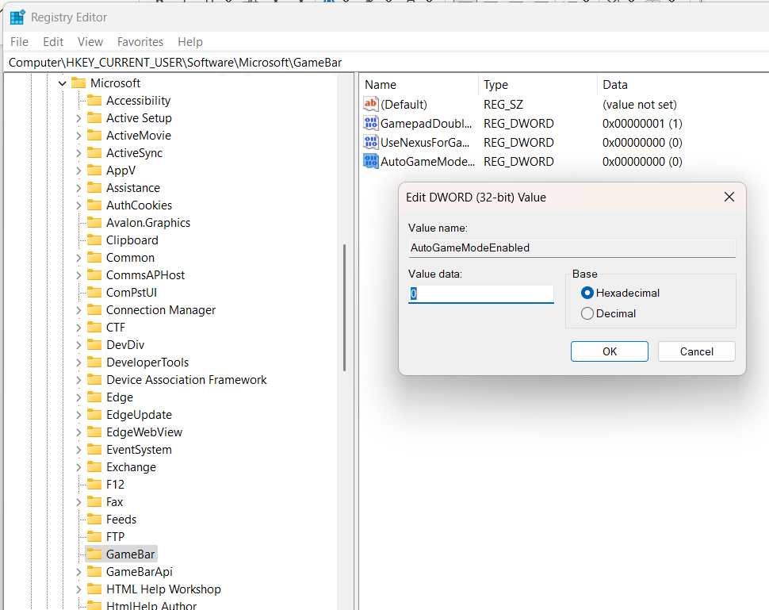This screenshot has height=610, width=769.
Task: Click the ActiveMovie folder icon
Action: pos(94,136)
